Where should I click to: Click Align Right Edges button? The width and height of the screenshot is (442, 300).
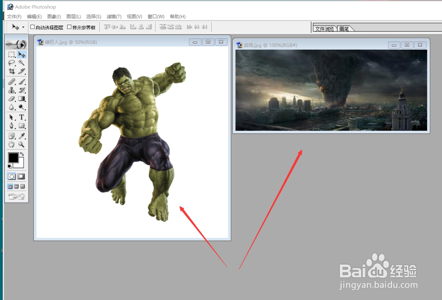[x=149, y=27]
